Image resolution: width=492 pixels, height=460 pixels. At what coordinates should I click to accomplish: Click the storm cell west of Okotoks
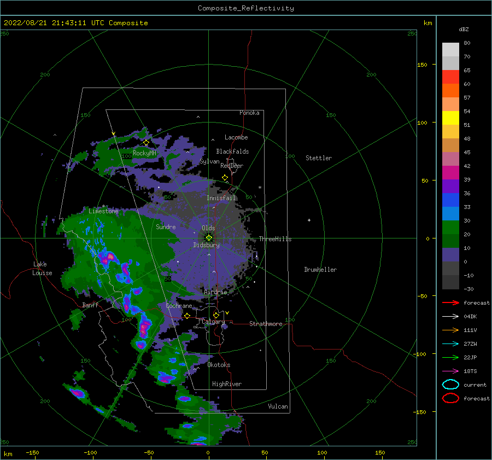coord(165,377)
